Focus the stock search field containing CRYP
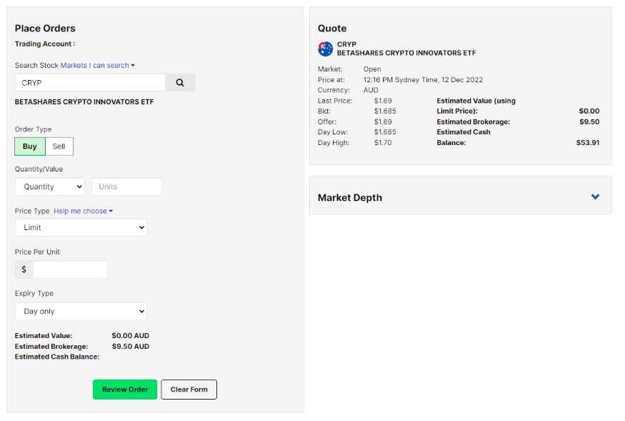625x421 pixels. (90, 83)
